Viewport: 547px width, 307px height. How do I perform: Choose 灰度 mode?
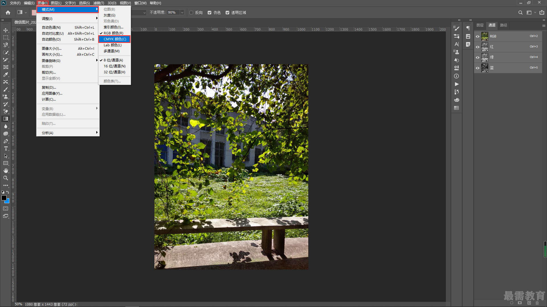(115, 15)
